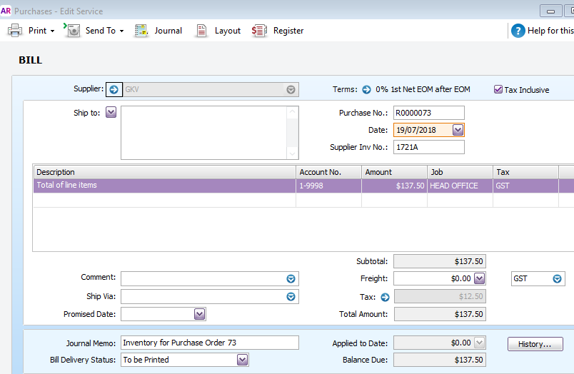Open the Freight tax code GST selector

click(557, 279)
